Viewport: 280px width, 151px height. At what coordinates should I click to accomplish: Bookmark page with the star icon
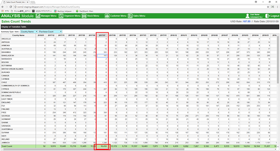pos(268,7)
